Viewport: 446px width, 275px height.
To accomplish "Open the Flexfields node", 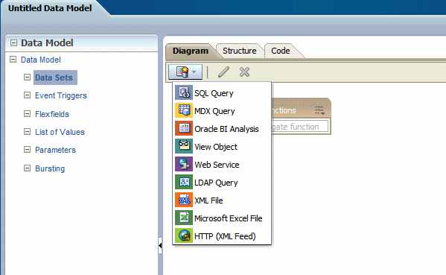I will 52,114.
